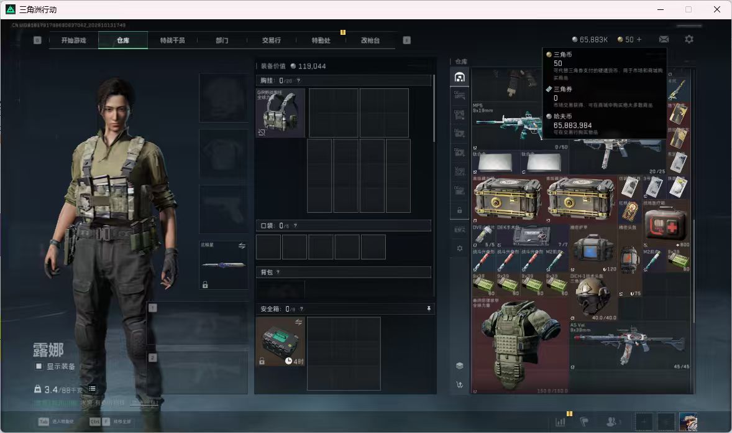Open the statistics chart icon at bottom

pyautogui.click(x=560, y=422)
